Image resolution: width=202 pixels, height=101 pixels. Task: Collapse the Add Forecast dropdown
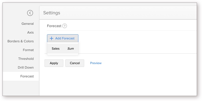[x=63, y=38]
